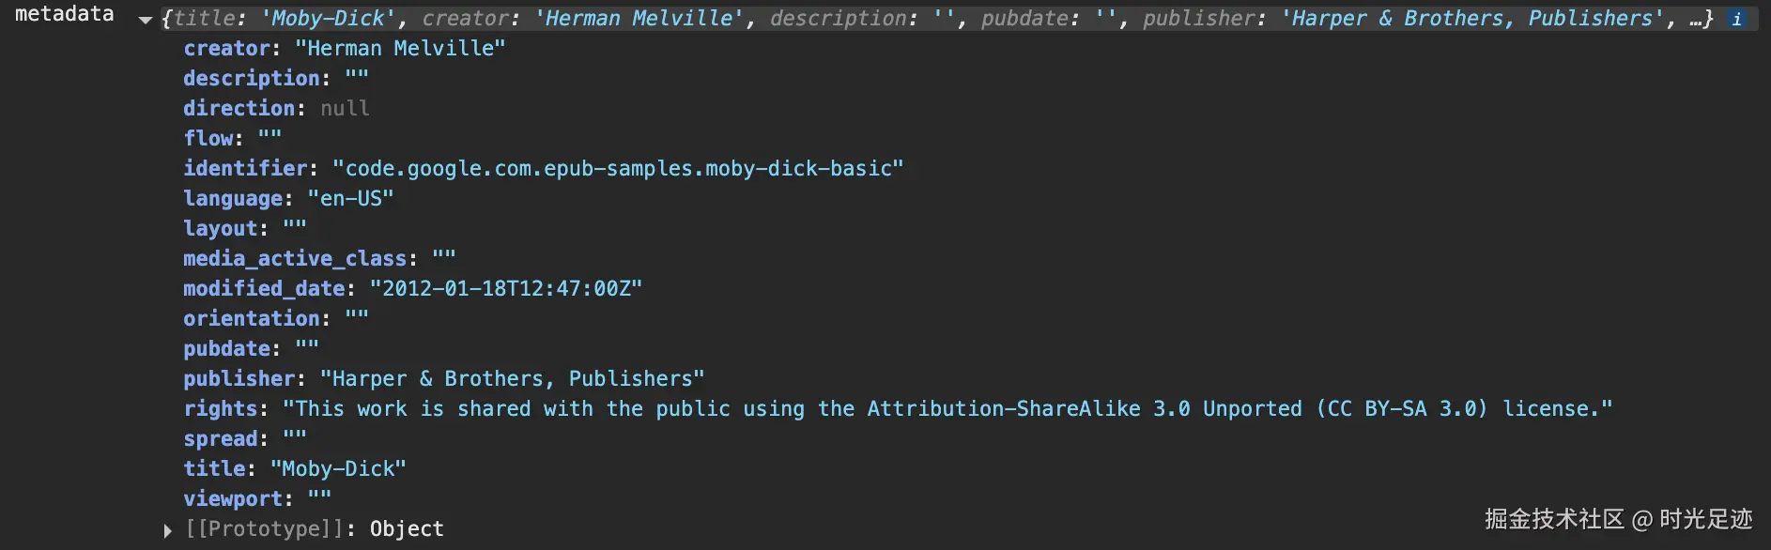This screenshot has width=1771, height=550.
Task: Click the "Herman Melville" creator value
Action: coord(400,48)
